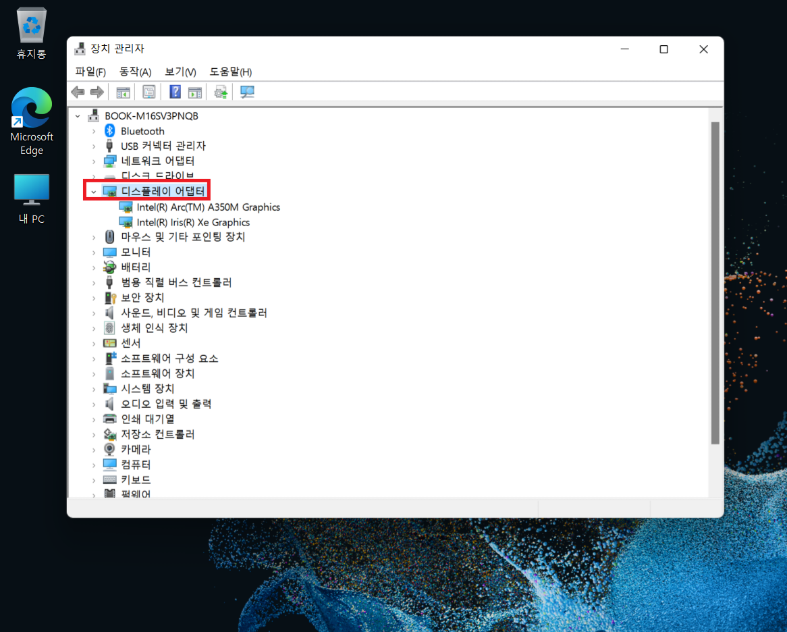787x632 pixels.
Task: Select the 시스템 장치 tree row
Action: point(148,388)
